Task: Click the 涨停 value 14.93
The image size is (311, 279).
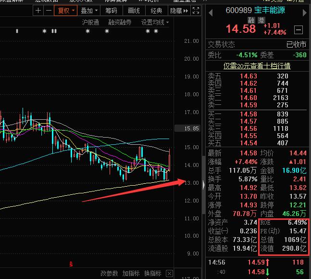Action: pyautogui.click(x=249, y=205)
